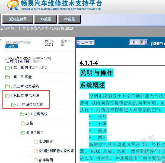Click the document icon for 空调控制面板功能说明
165x163 pixels.
(36, 151)
